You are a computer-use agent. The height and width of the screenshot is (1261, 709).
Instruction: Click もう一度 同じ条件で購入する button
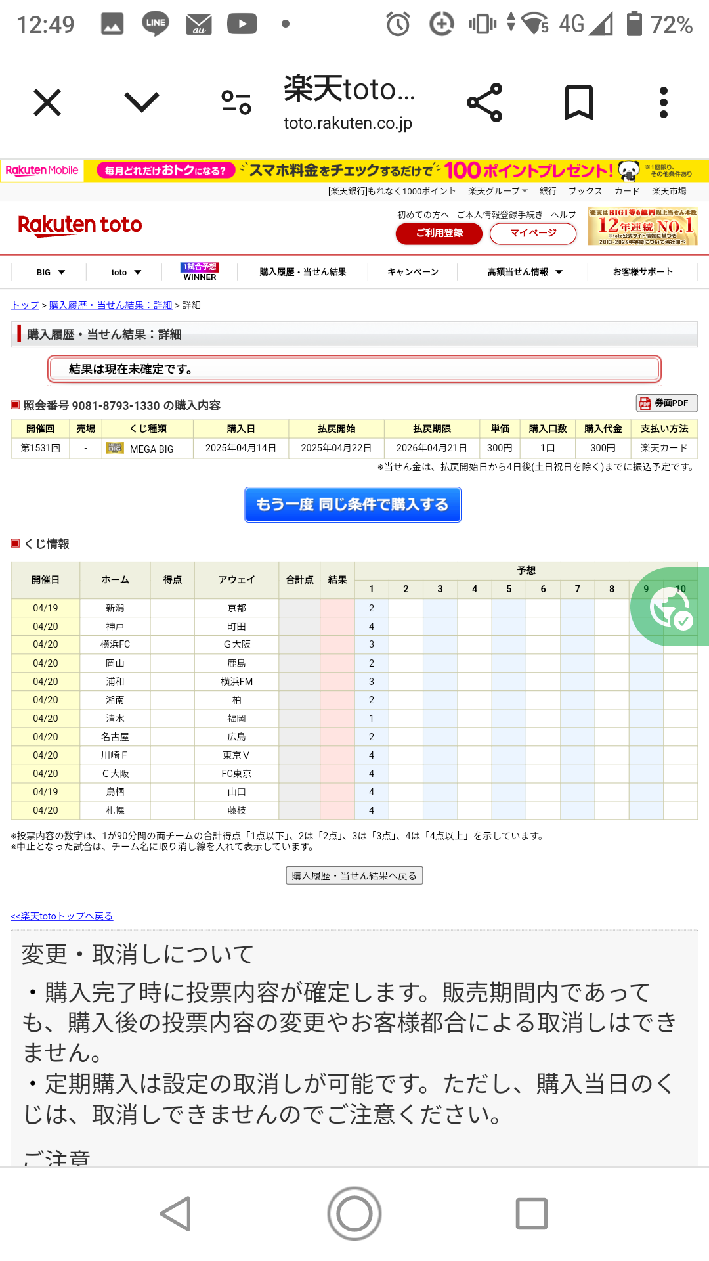click(353, 504)
